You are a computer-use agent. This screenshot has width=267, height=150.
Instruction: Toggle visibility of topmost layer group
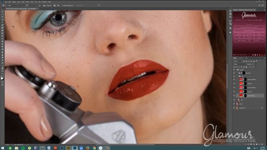(x=234, y=70)
